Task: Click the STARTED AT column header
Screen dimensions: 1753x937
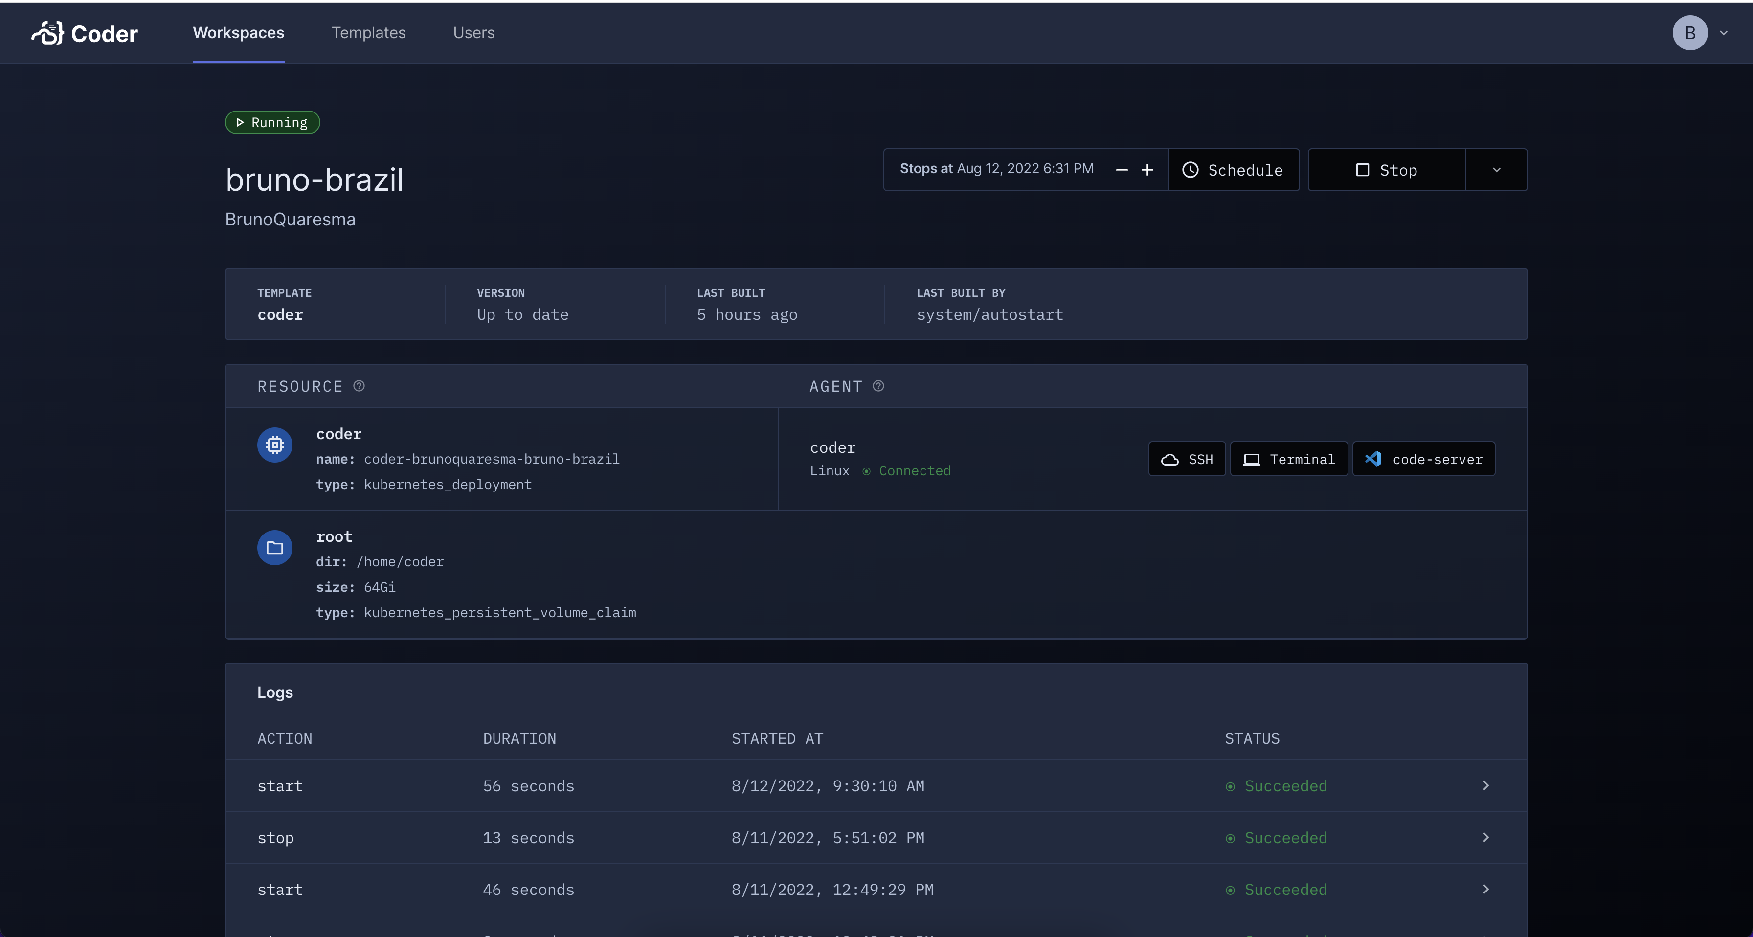Action: pyautogui.click(x=777, y=739)
